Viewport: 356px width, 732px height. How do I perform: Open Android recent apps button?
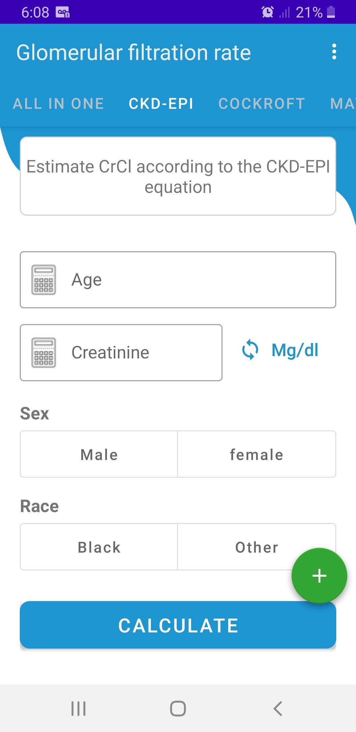(x=78, y=708)
